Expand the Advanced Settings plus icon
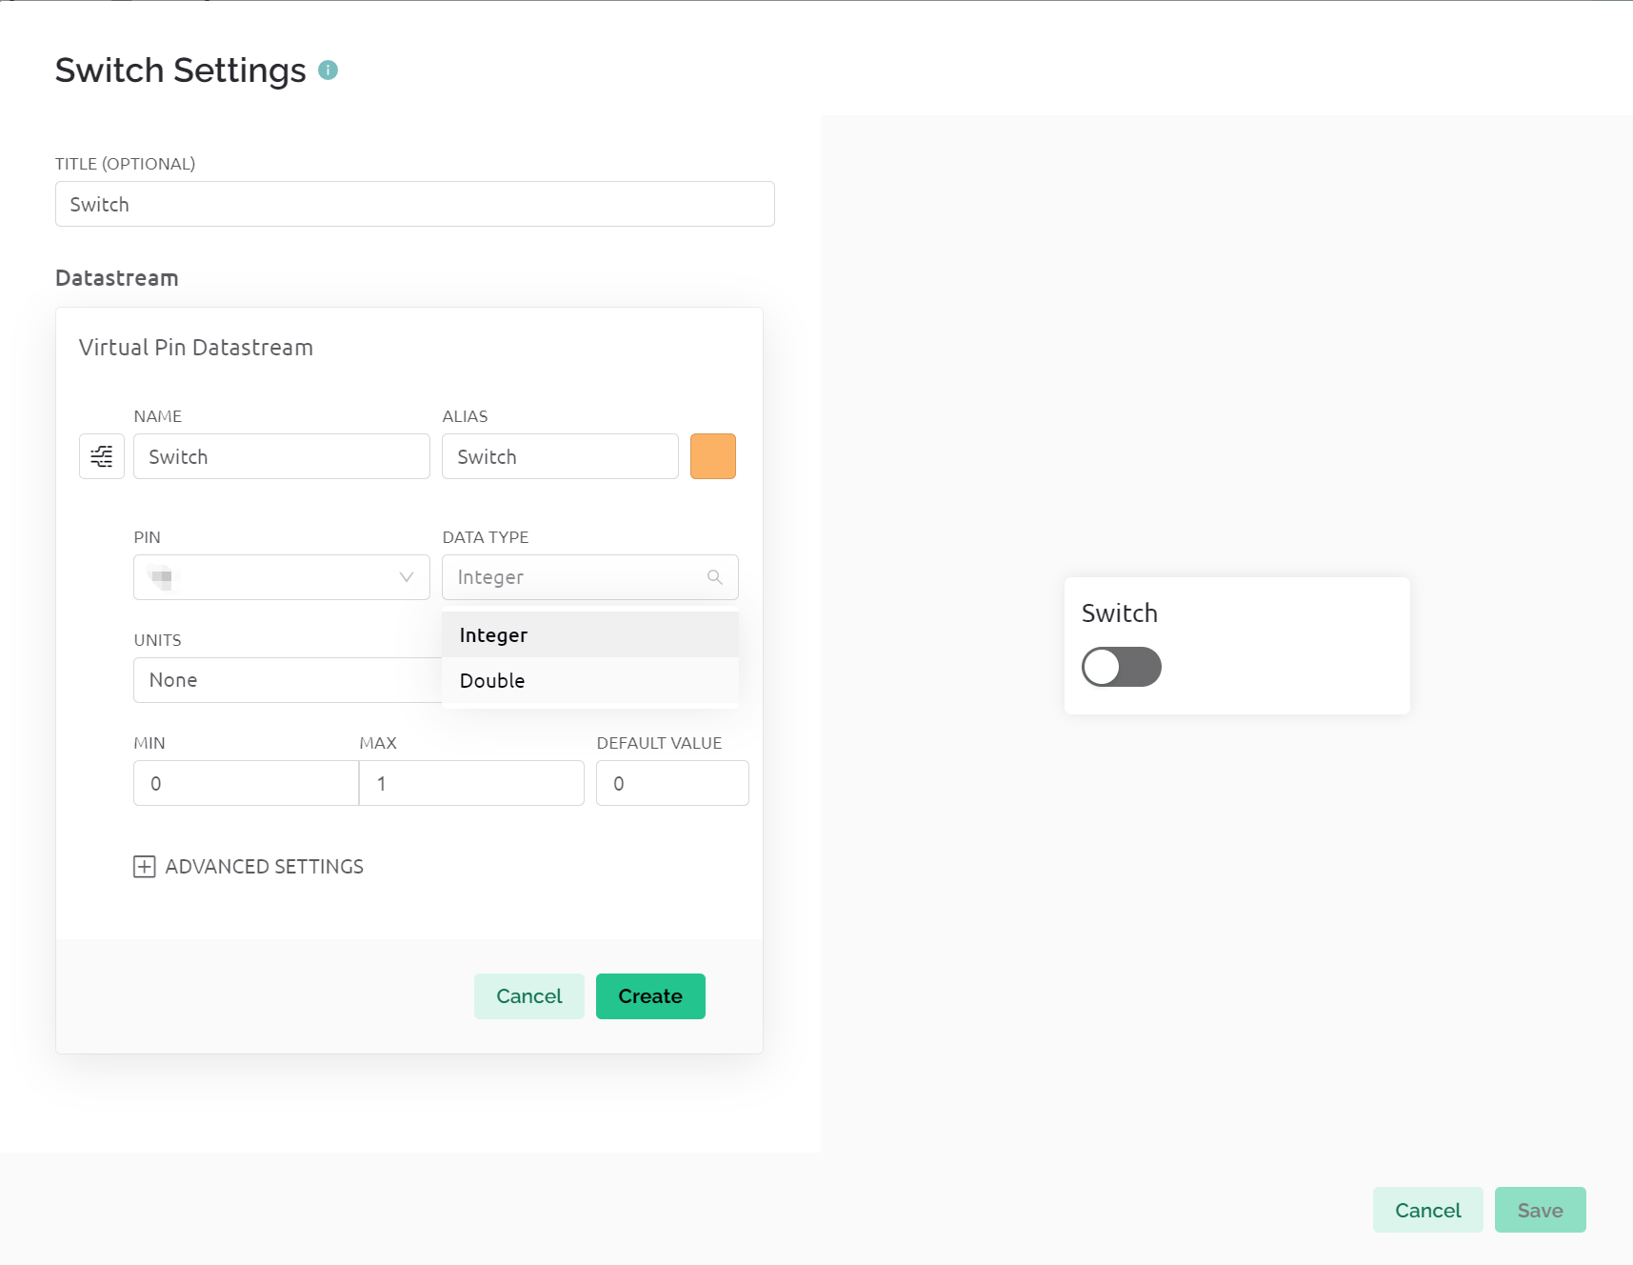Image resolution: width=1633 pixels, height=1265 pixels. 144,867
